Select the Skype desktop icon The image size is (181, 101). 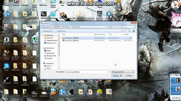click(x=7, y=67)
